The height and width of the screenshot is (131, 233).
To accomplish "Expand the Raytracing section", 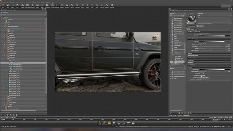I will pyautogui.click(x=209, y=63).
